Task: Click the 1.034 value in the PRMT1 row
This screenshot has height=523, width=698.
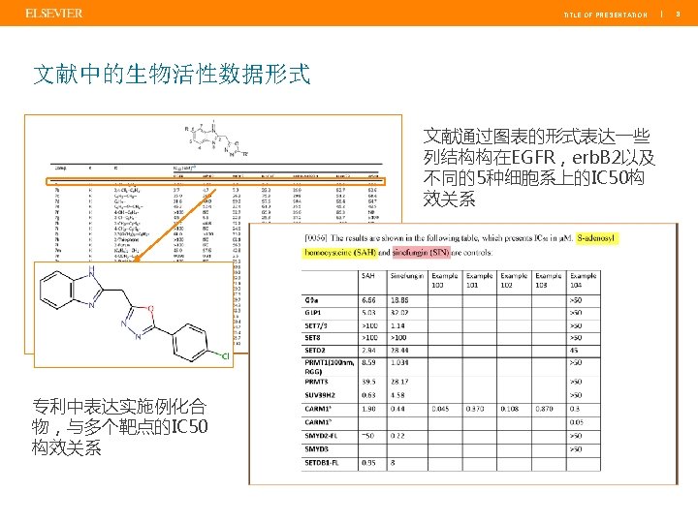Action: [399, 362]
